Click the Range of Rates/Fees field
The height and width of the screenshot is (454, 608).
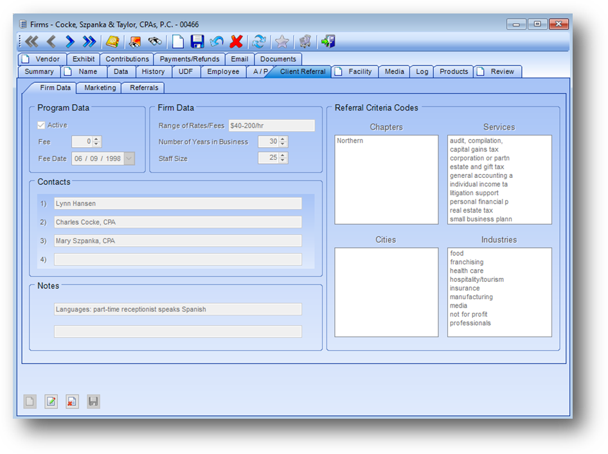tap(271, 125)
